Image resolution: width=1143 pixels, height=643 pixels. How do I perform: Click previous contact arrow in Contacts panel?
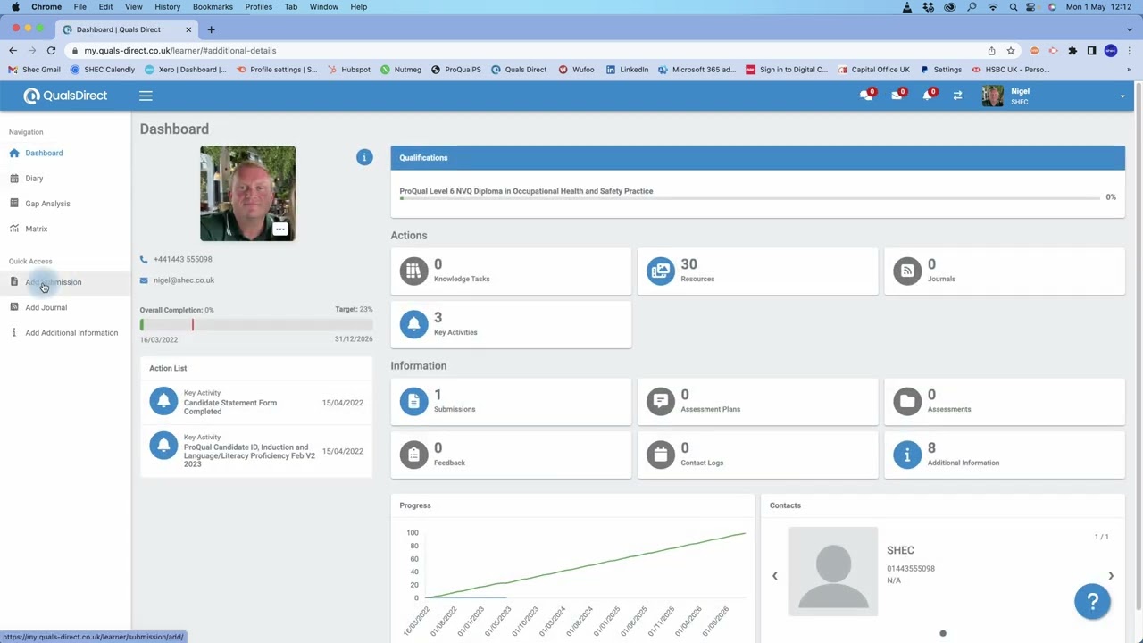774,576
